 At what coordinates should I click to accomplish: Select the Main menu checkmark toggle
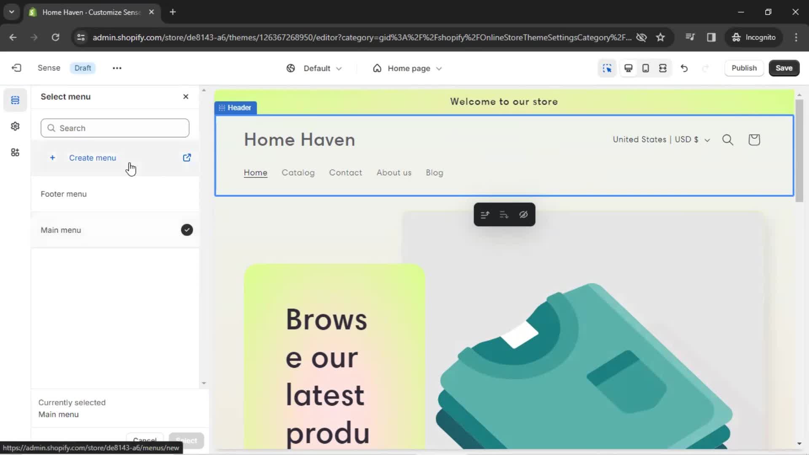(x=187, y=230)
